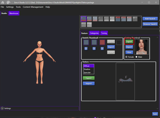The width and height of the screenshot is (160, 118).
Task: Select swatch number 6
Action: click(112, 19)
